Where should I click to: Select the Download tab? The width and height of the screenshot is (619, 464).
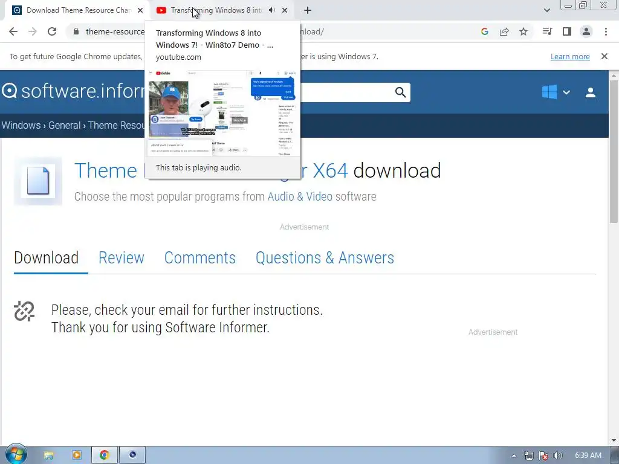(46, 257)
